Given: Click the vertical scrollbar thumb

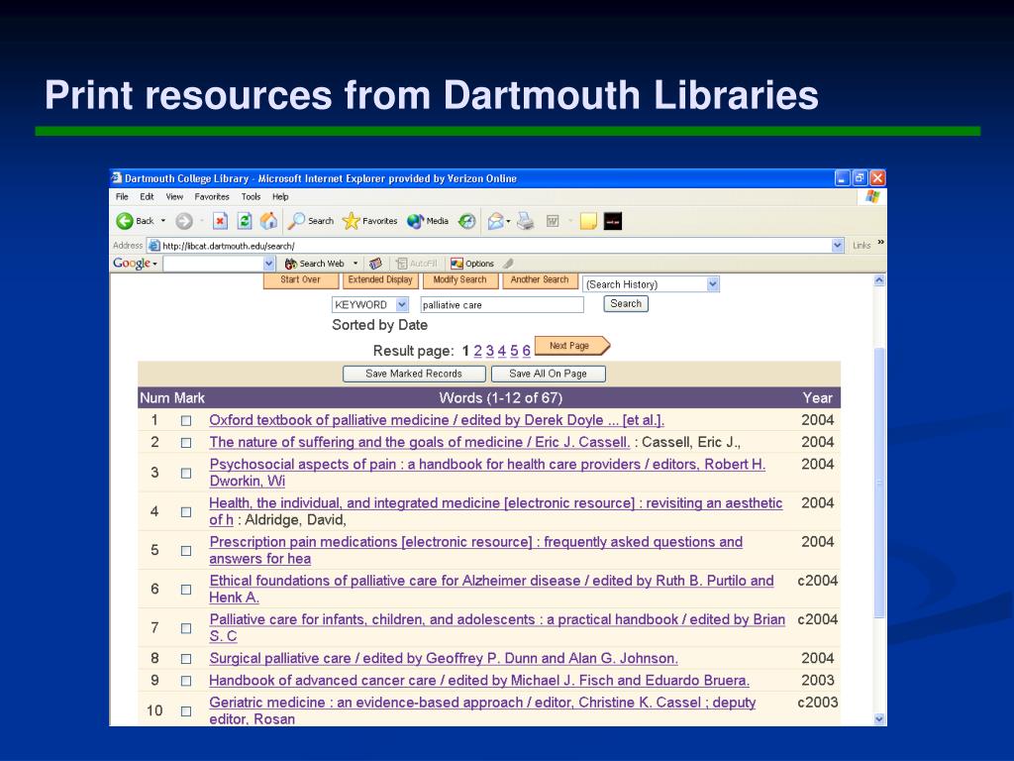Looking at the screenshot, I should click(x=879, y=483).
